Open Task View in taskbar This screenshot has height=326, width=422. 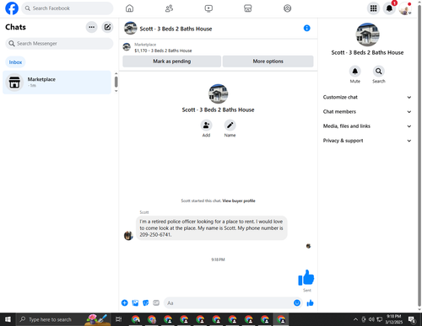119,319
